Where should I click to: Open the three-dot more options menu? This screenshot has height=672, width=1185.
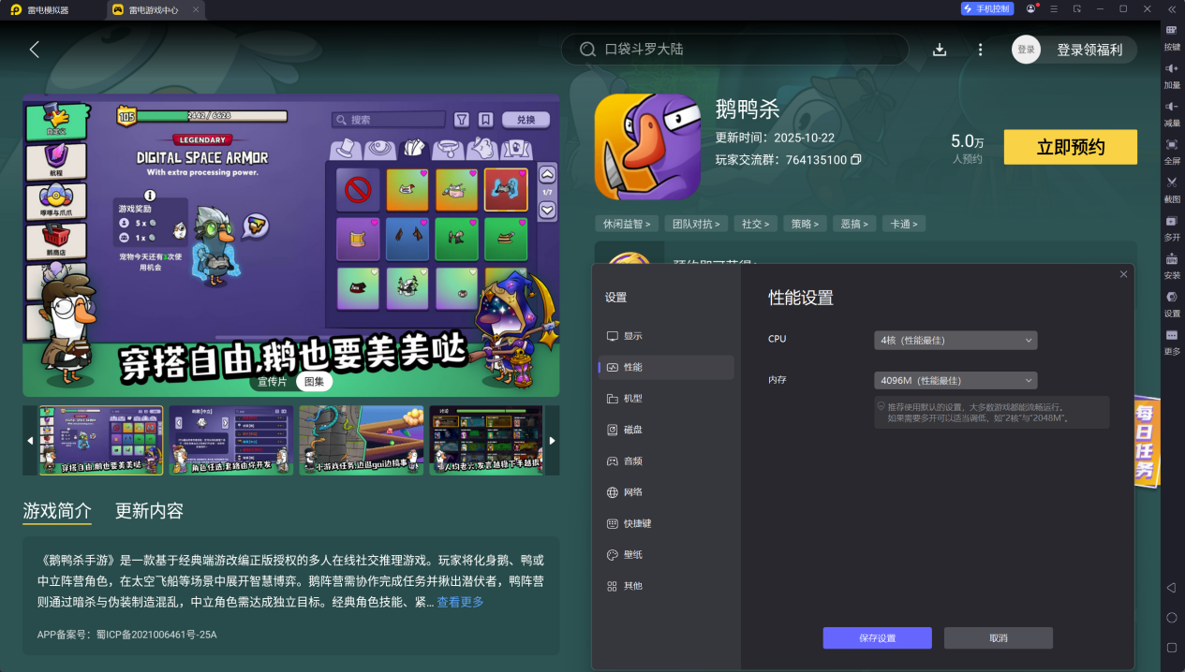click(x=980, y=49)
